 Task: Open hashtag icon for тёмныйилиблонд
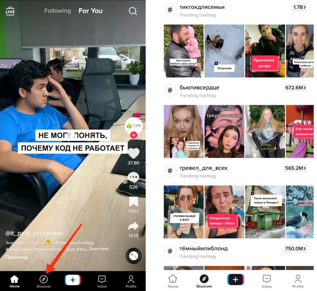pos(170,251)
